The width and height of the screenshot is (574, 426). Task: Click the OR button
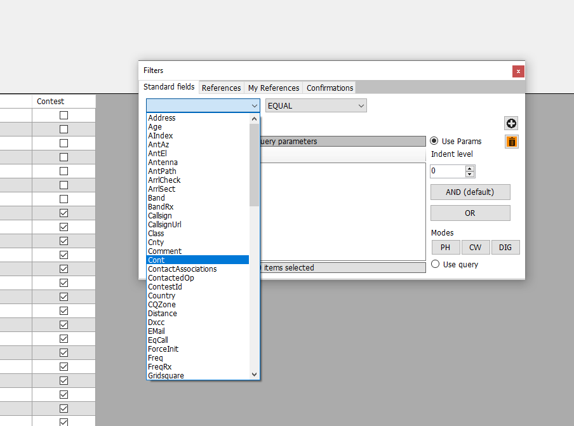coord(470,213)
